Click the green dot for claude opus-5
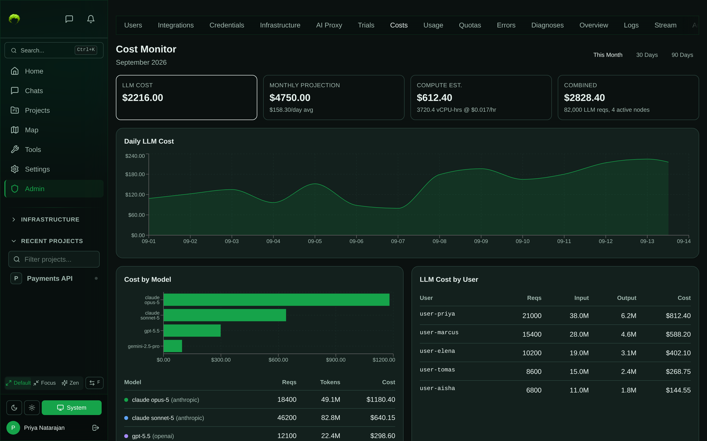Image resolution: width=707 pixels, height=441 pixels. point(126,400)
